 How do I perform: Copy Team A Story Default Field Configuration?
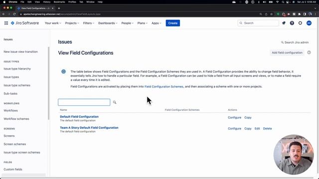pos(248,128)
